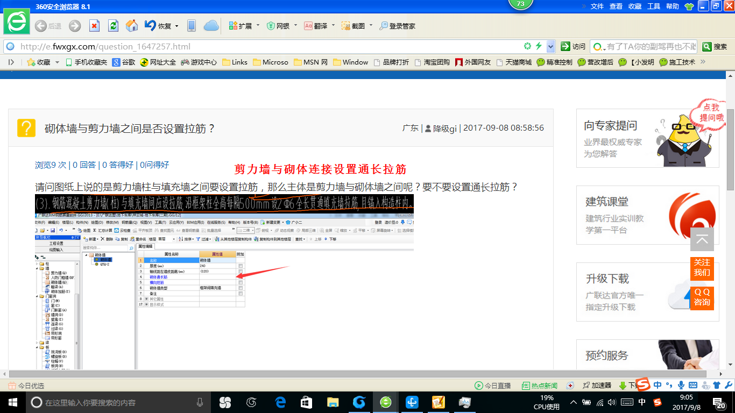Open the address bar history dropdown
Screen dimensions: 735x413
click(x=550, y=47)
